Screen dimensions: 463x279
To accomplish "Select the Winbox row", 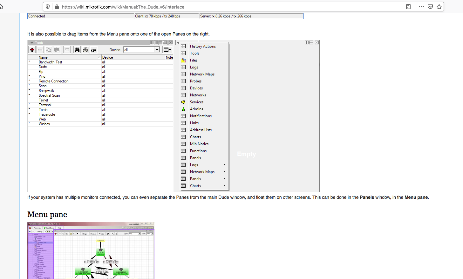I will (100, 124).
